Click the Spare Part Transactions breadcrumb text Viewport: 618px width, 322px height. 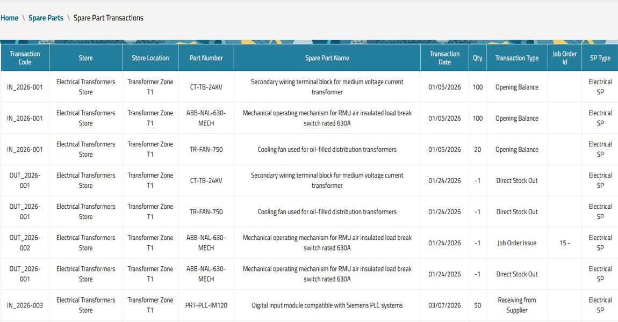[x=109, y=18]
